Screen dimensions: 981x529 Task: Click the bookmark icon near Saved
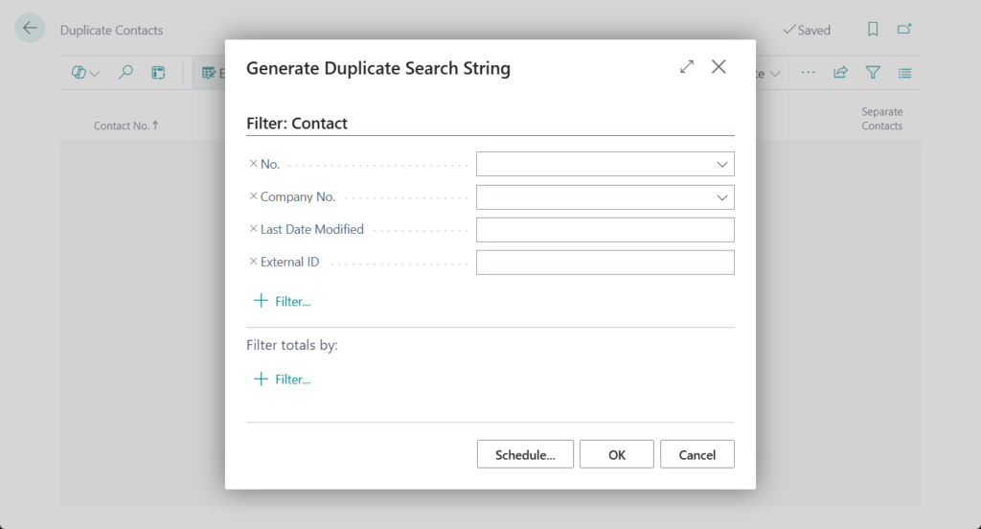[873, 30]
